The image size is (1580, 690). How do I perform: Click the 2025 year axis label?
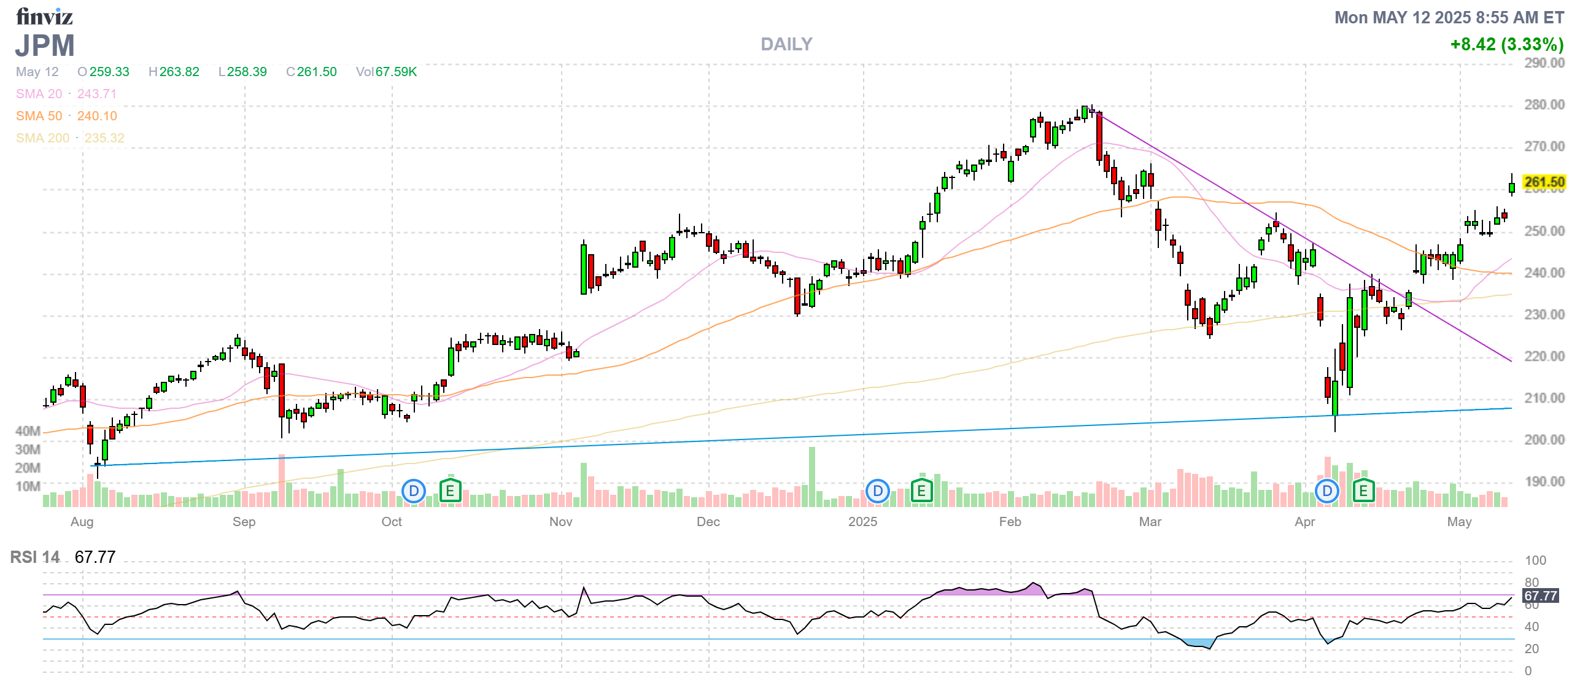[862, 522]
